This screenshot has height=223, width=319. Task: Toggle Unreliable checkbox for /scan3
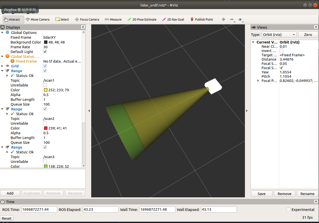[45, 161]
